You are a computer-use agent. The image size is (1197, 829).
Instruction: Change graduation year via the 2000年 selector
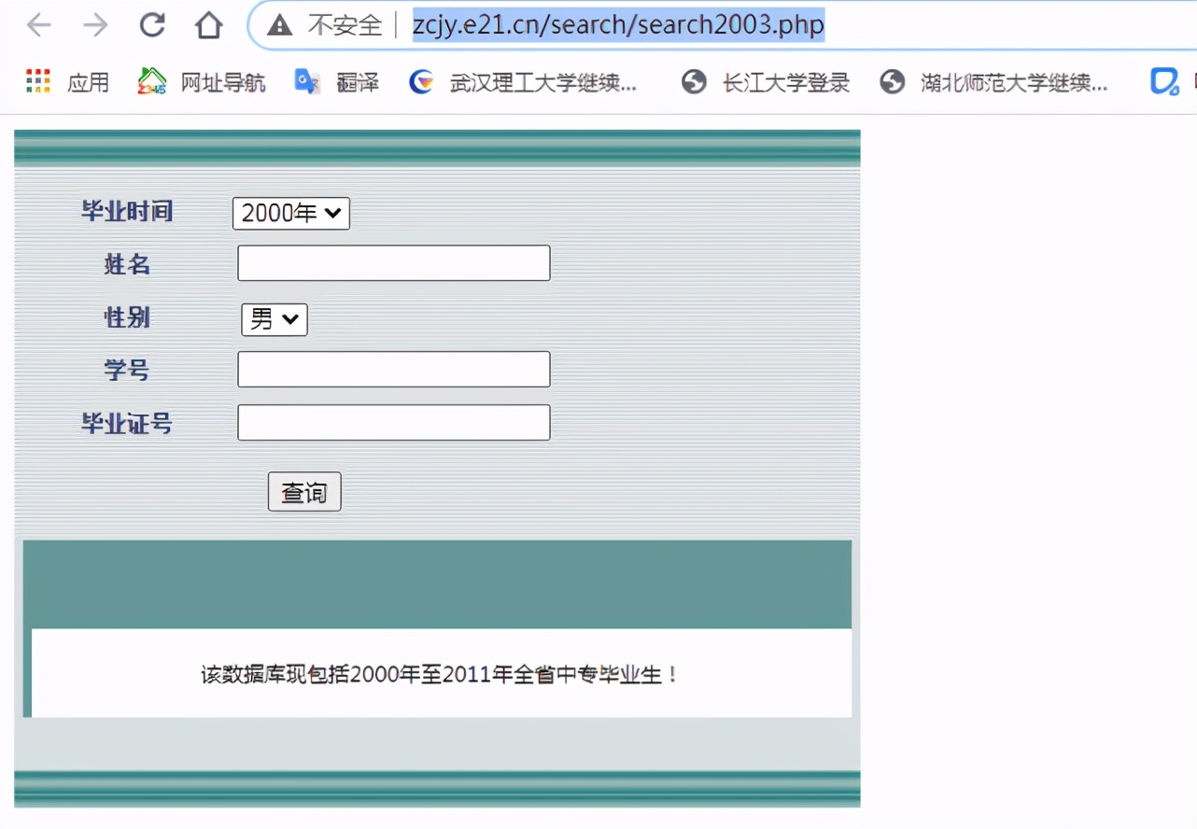pyautogui.click(x=289, y=213)
